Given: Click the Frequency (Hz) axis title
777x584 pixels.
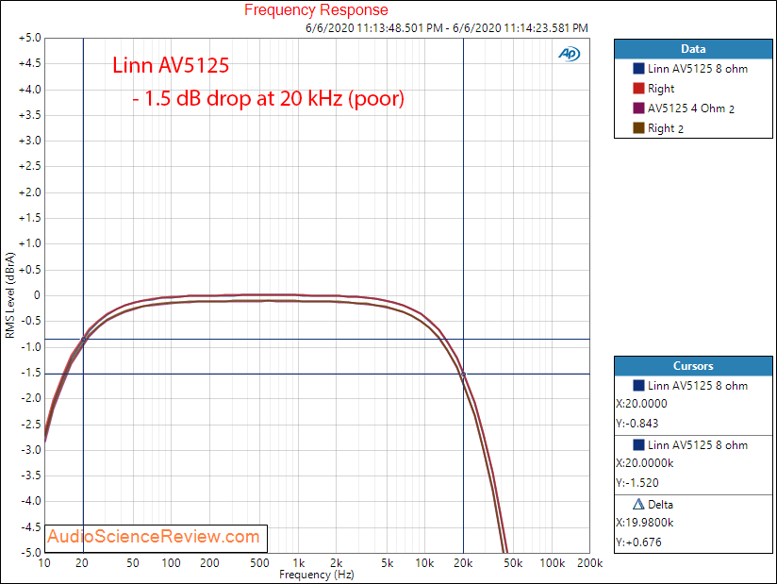Looking at the screenshot, I should click(317, 575).
